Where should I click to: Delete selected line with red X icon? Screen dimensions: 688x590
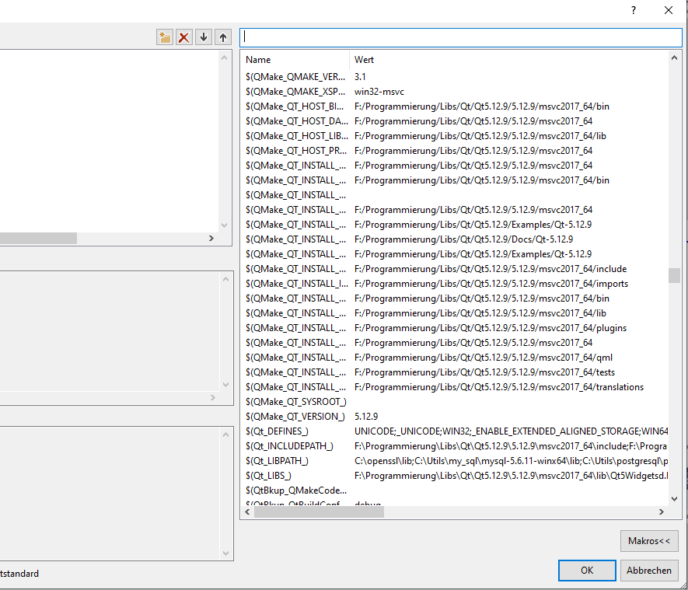[184, 37]
